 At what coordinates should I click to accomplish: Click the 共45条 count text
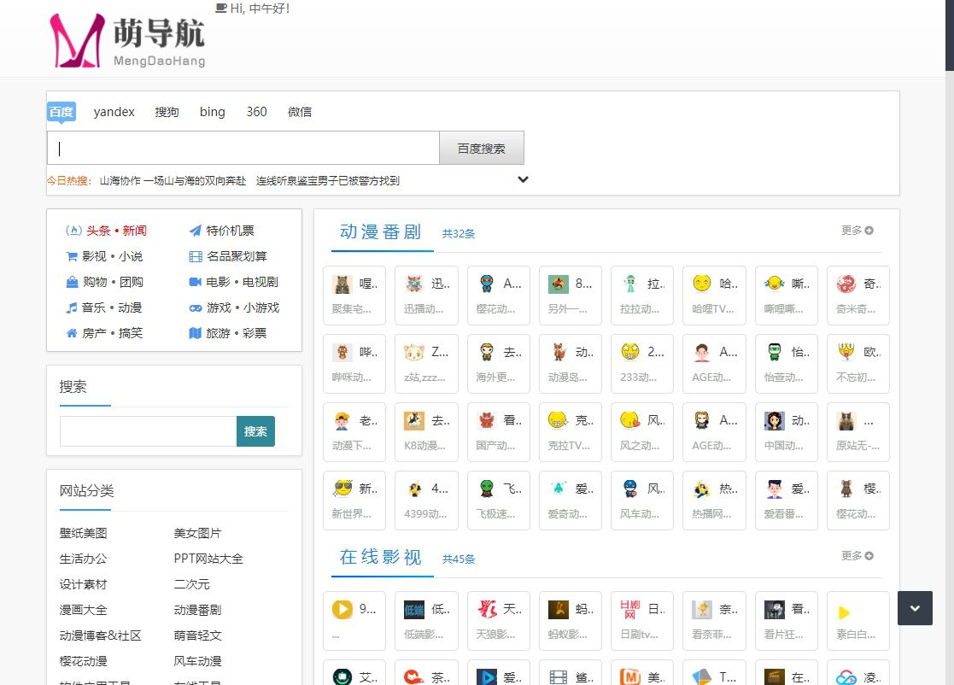(459, 559)
